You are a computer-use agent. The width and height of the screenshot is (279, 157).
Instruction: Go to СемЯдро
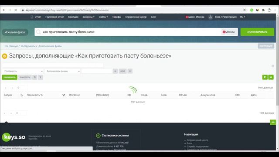pyautogui.click(x=73, y=17)
